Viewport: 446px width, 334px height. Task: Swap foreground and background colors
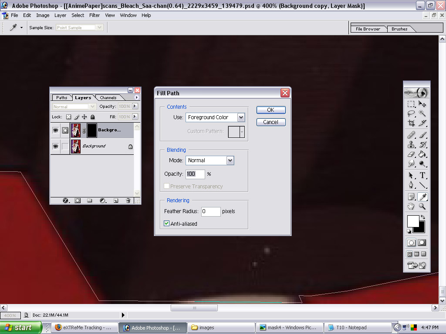[x=423, y=217]
